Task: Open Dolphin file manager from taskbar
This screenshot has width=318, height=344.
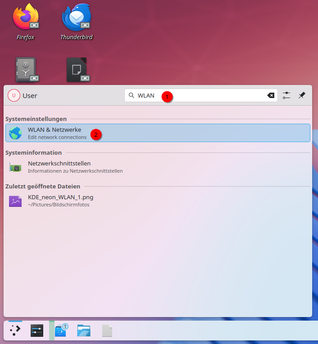Action: click(x=84, y=331)
